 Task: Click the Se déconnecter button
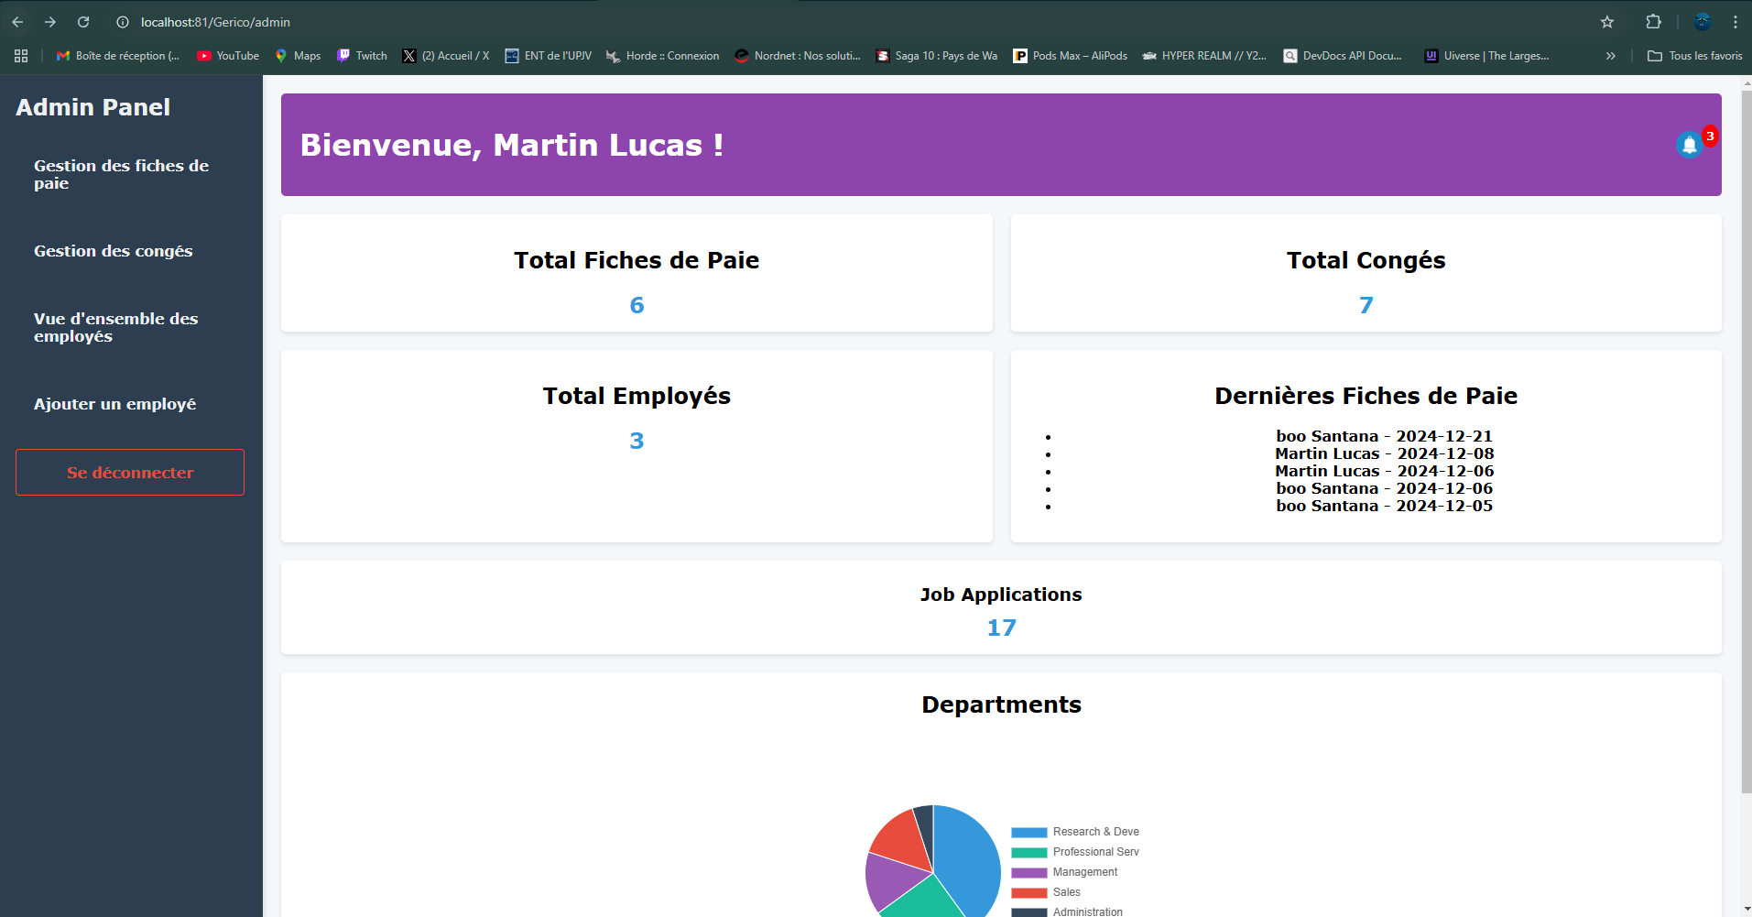[130, 473]
